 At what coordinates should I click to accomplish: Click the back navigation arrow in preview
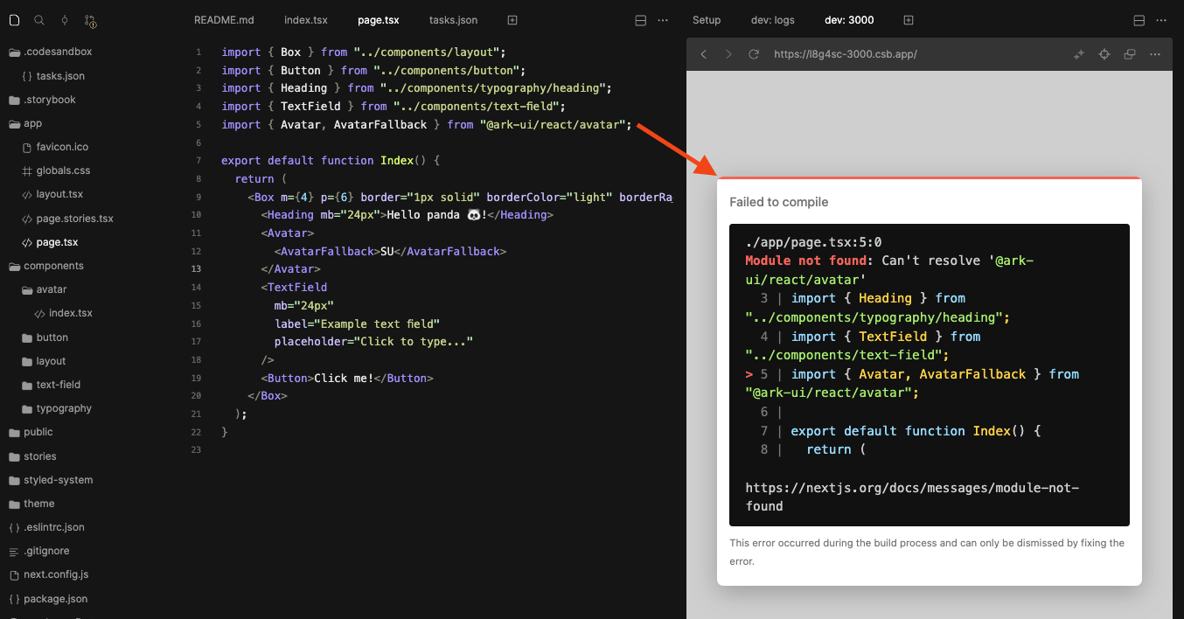coord(703,53)
